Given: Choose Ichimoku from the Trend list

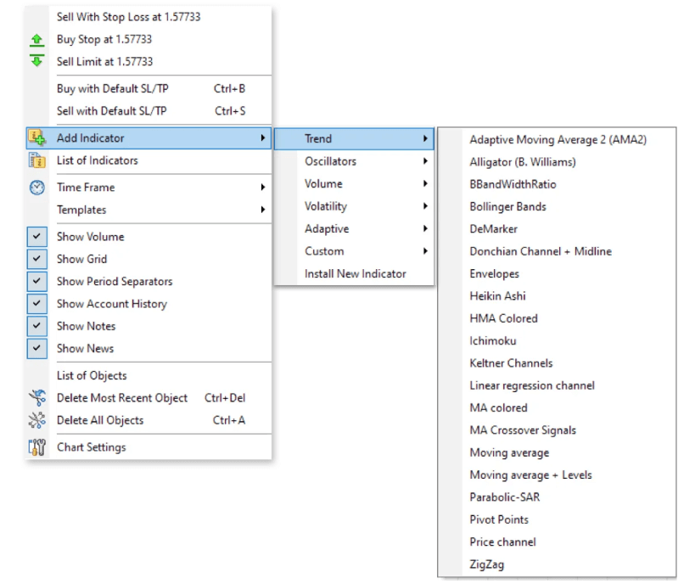Looking at the screenshot, I should 492,340.
